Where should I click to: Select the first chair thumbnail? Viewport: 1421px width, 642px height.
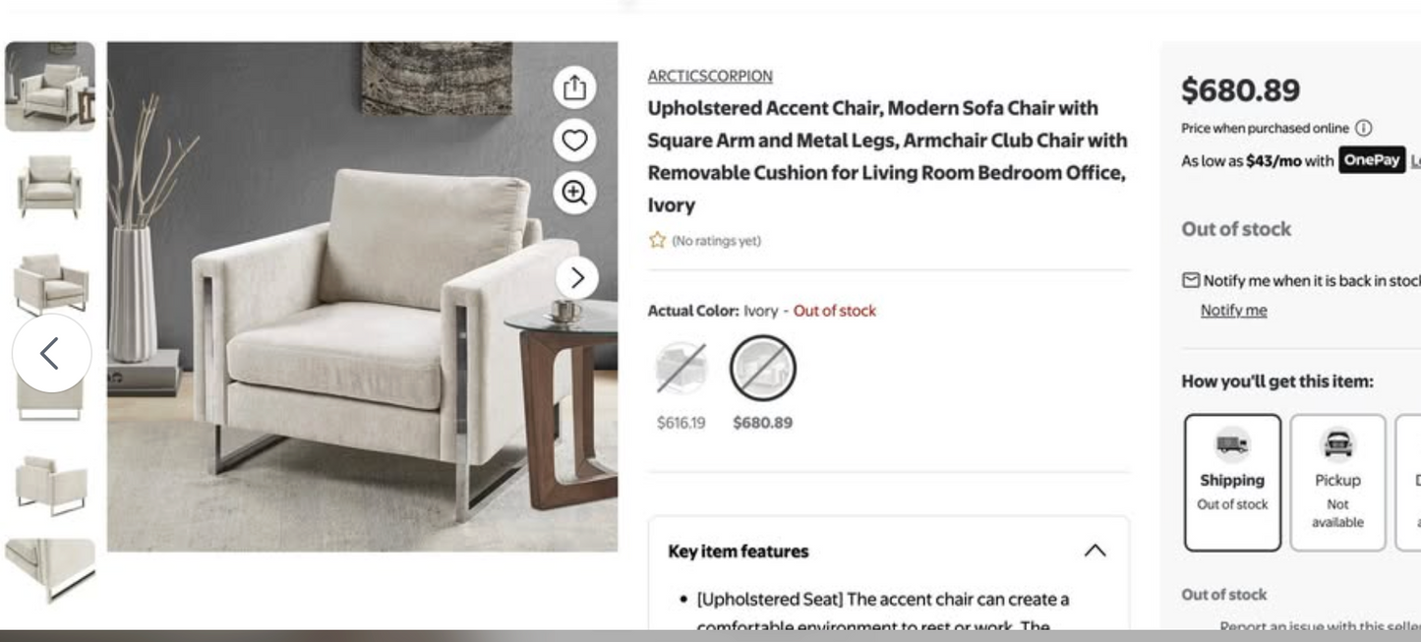(50, 87)
